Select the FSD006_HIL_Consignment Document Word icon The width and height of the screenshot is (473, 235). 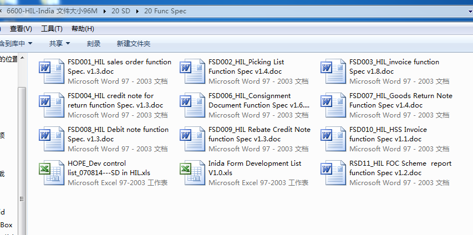(192, 105)
